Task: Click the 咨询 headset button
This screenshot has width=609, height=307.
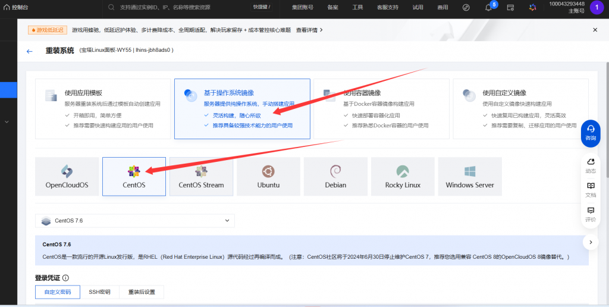Action: pyautogui.click(x=591, y=133)
